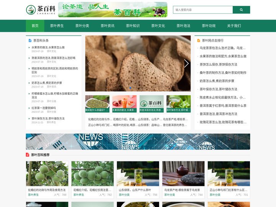276x207 pixels.
Task: Open ranking item 奶茶怎么煮,煮奶茶的步骤
Action: 217,81
